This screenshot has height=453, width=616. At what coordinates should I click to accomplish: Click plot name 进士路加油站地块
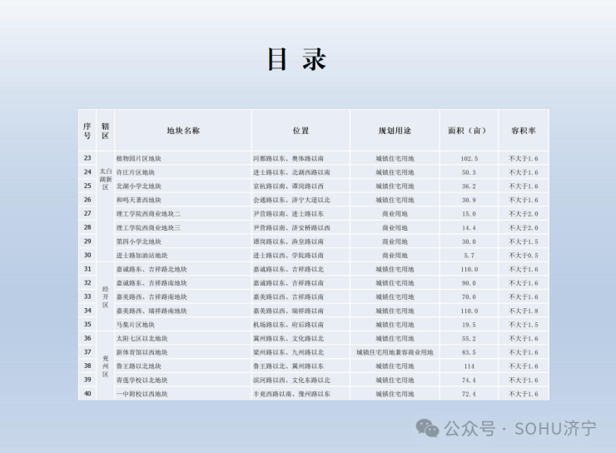click(x=142, y=256)
